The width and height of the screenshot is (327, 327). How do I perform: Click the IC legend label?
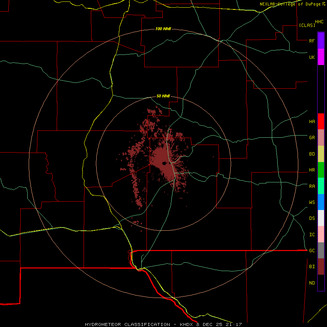click(312, 235)
